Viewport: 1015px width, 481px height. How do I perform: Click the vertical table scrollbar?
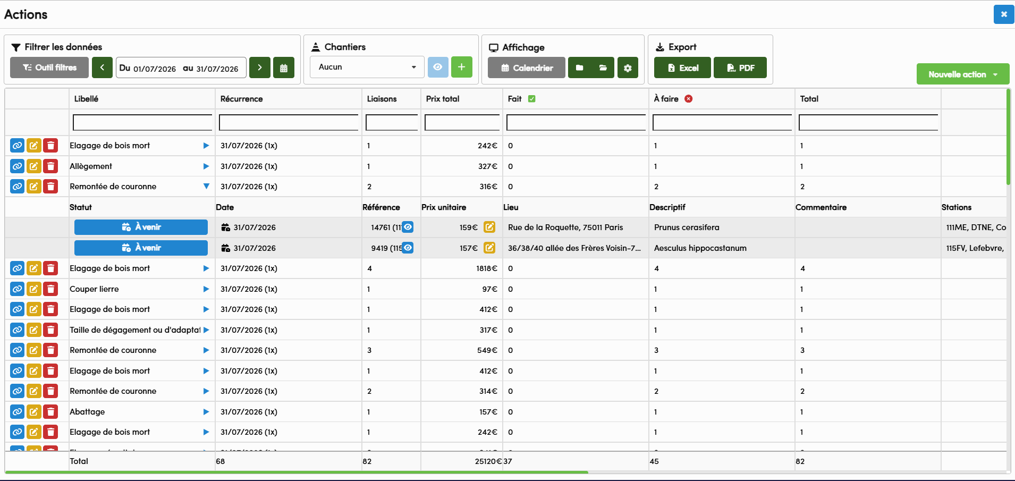click(1008, 137)
